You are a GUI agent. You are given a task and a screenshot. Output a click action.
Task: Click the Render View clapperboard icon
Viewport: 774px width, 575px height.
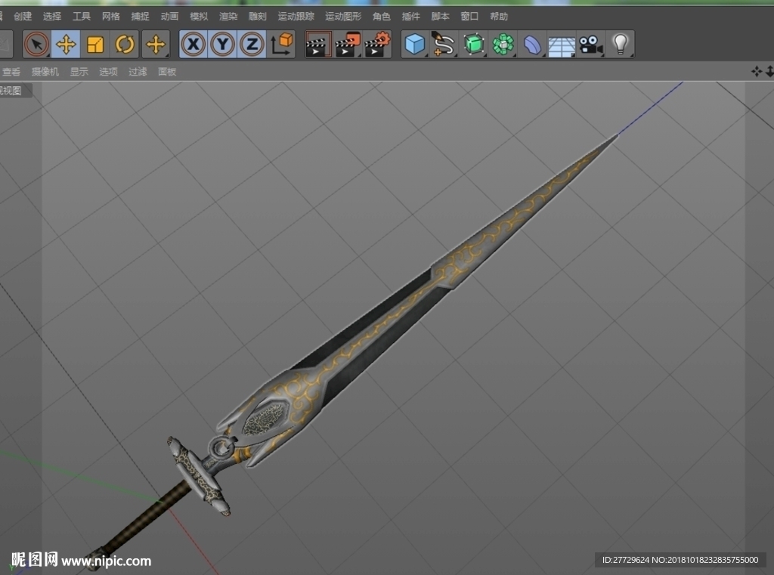[x=318, y=45]
